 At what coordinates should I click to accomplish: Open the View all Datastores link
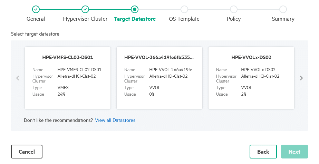[115, 120]
